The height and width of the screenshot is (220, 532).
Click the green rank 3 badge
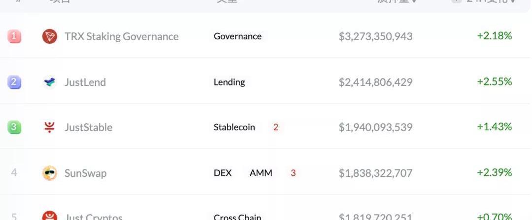click(14, 127)
